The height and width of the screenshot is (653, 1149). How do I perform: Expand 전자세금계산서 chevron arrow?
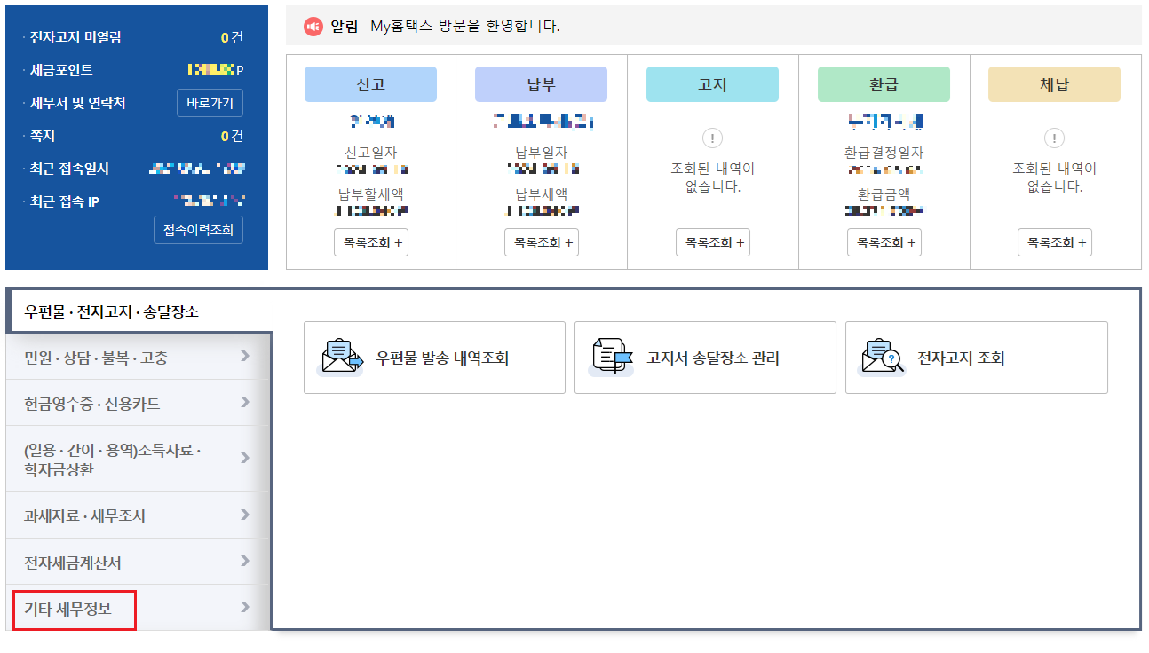click(x=245, y=562)
